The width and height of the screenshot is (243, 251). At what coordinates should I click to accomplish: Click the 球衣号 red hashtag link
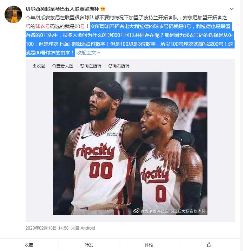42,26
